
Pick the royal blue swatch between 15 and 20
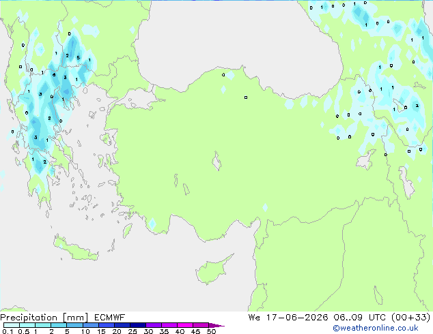(107, 325)
